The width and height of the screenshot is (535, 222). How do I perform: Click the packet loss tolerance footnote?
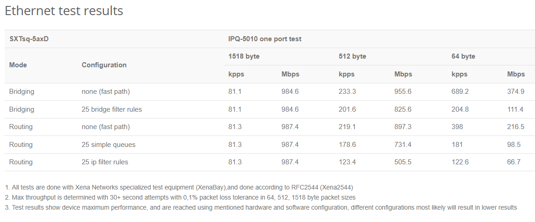180,197
